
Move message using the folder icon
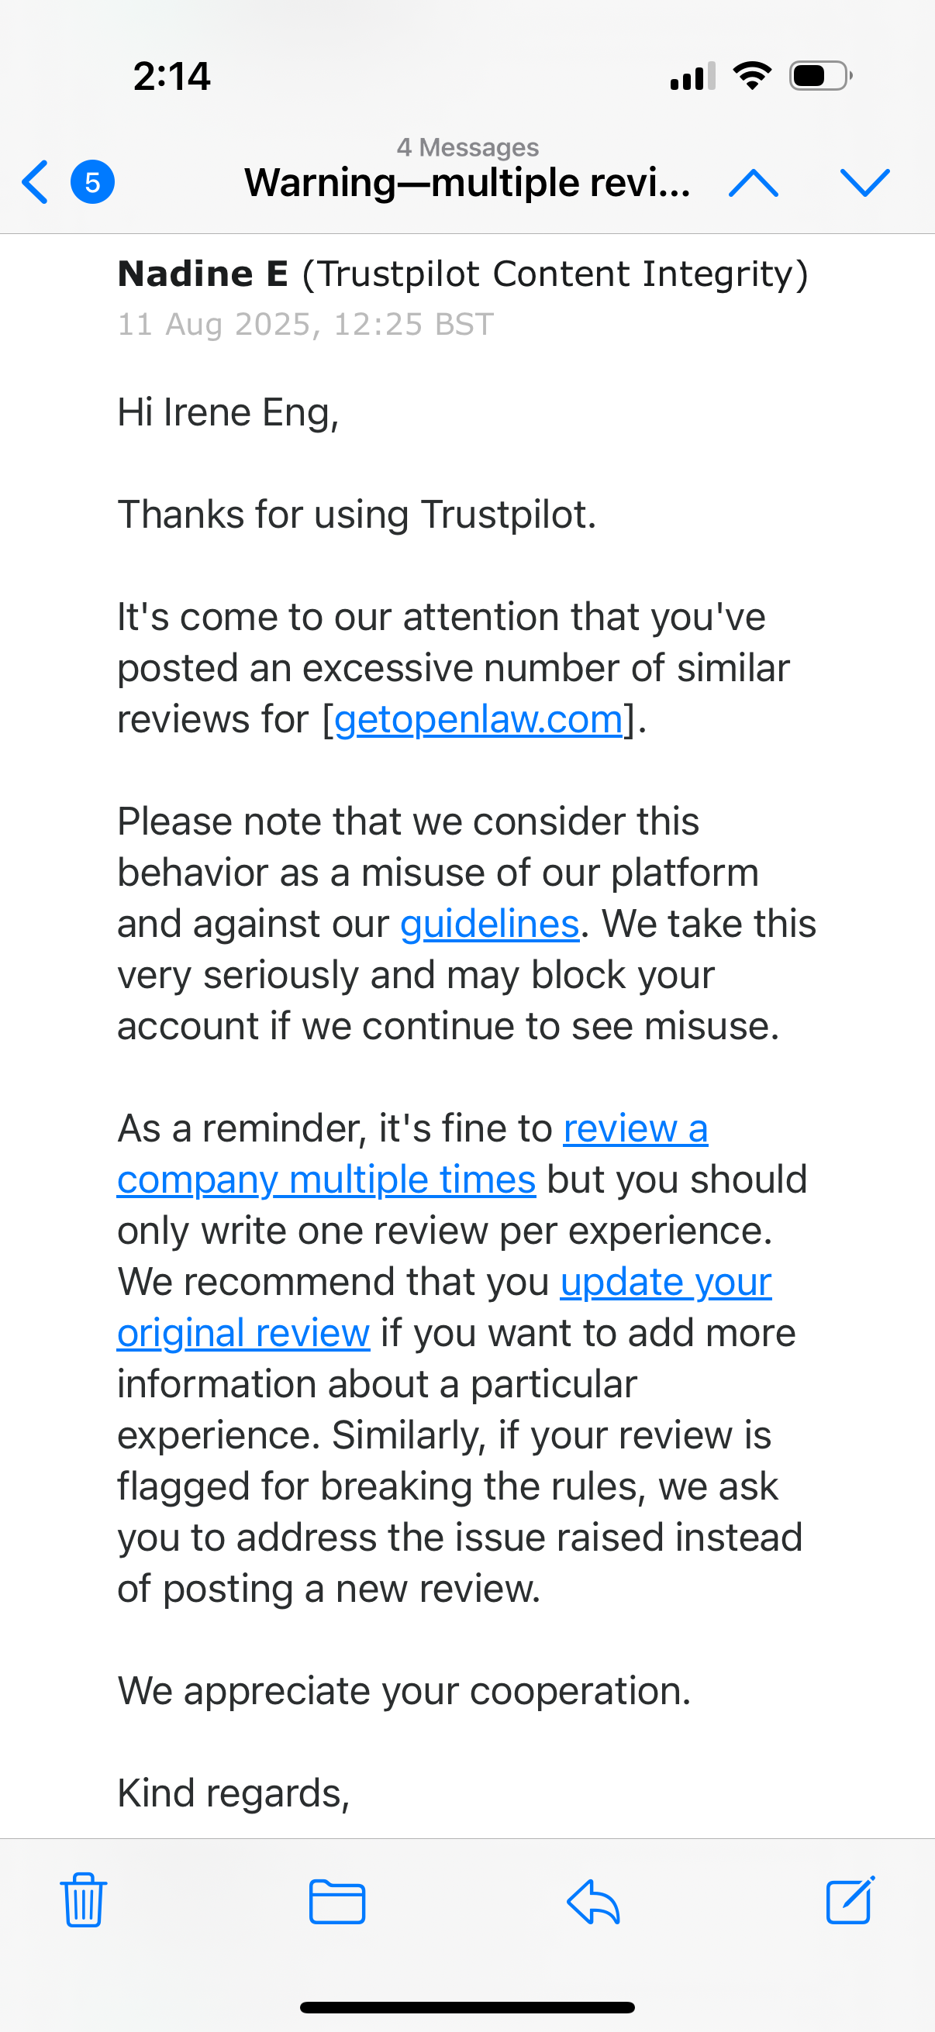[x=337, y=1901]
